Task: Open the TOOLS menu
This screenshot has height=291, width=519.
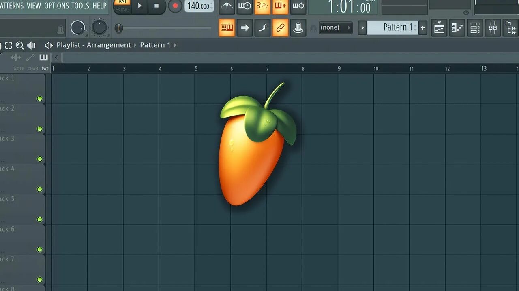Action: click(x=80, y=6)
